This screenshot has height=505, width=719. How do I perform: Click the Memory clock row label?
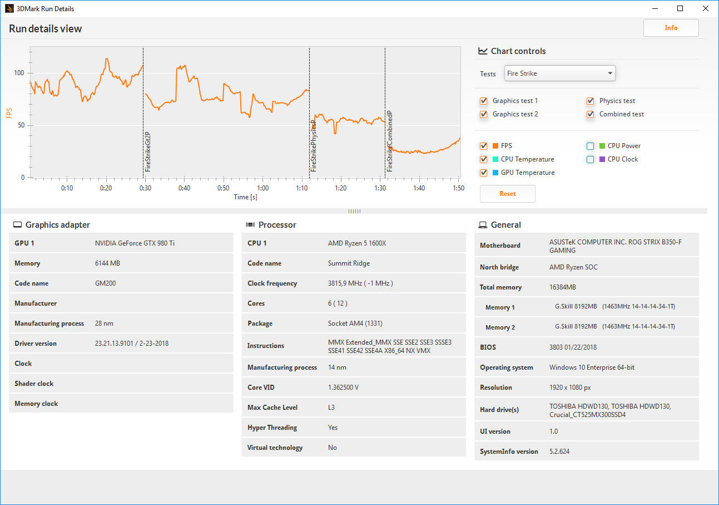pyautogui.click(x=36, y=404)
